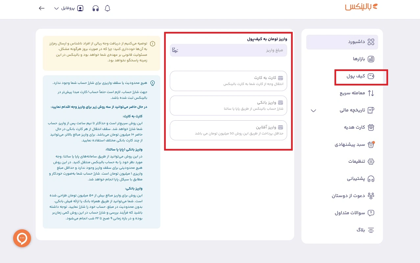Click the Balinex logo (بالینکس)
Screen dimensions: 420x263
click(x=361, y=7)
